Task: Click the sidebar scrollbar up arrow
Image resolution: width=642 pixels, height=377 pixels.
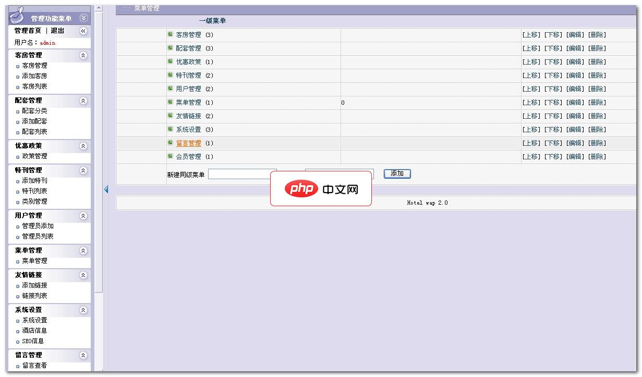Action: click(x=99, y=8)
